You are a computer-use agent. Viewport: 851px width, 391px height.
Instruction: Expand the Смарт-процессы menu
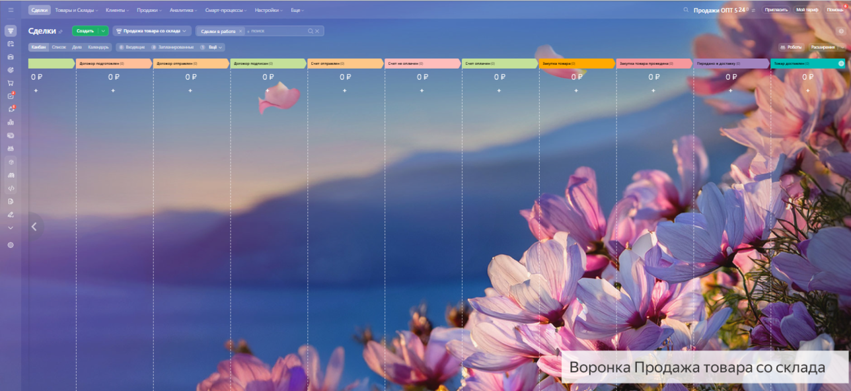pos(226,10)
